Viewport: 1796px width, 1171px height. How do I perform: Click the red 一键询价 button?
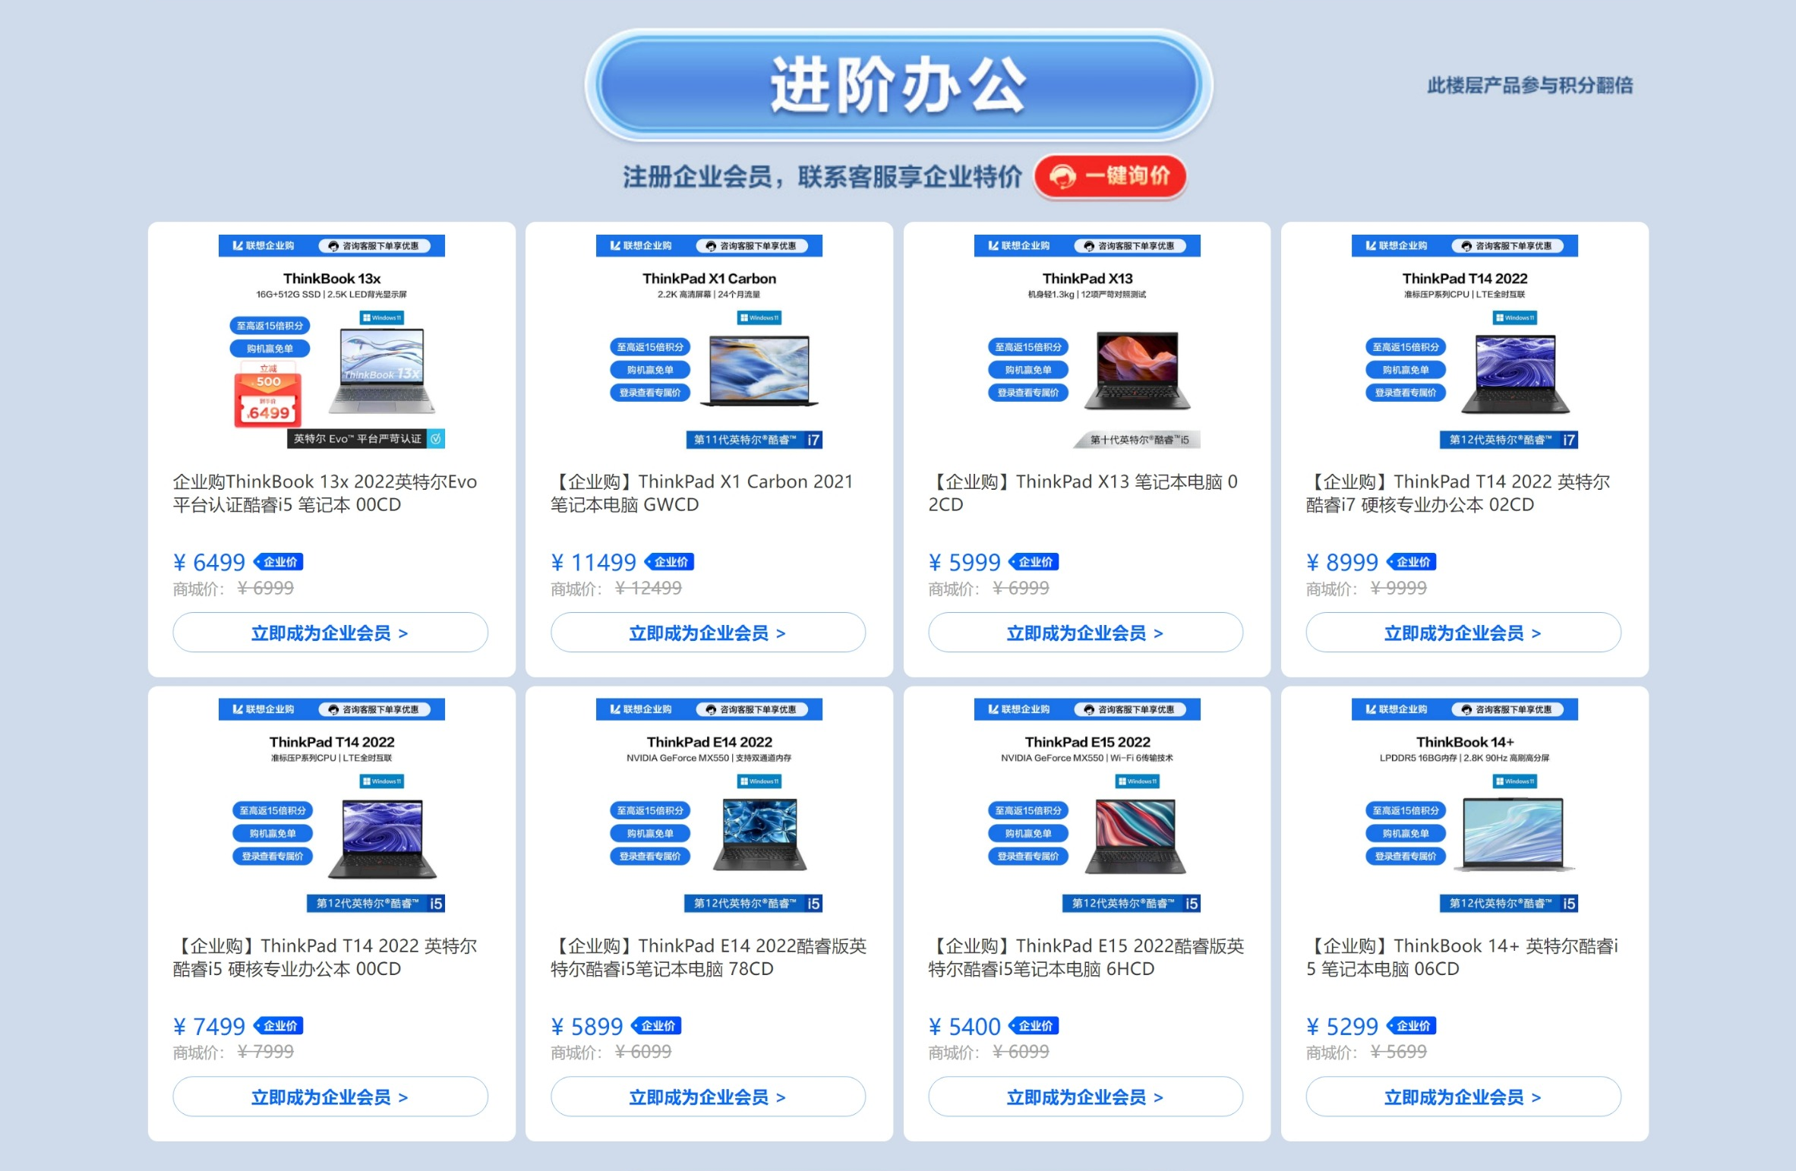(x=1110, y=176)
